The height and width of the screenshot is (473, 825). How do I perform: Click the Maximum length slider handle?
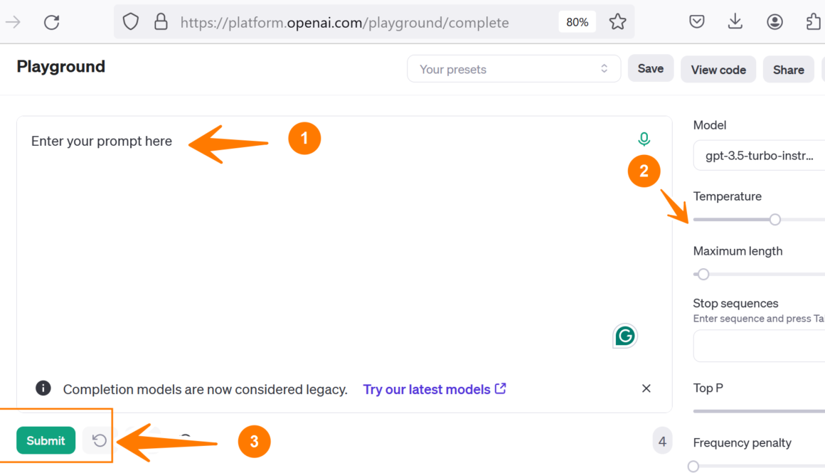click(x=703, y=275)
